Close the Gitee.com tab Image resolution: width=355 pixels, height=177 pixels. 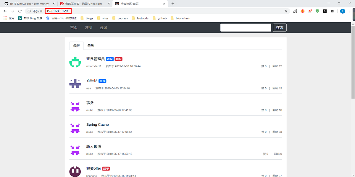coord(108,4)
